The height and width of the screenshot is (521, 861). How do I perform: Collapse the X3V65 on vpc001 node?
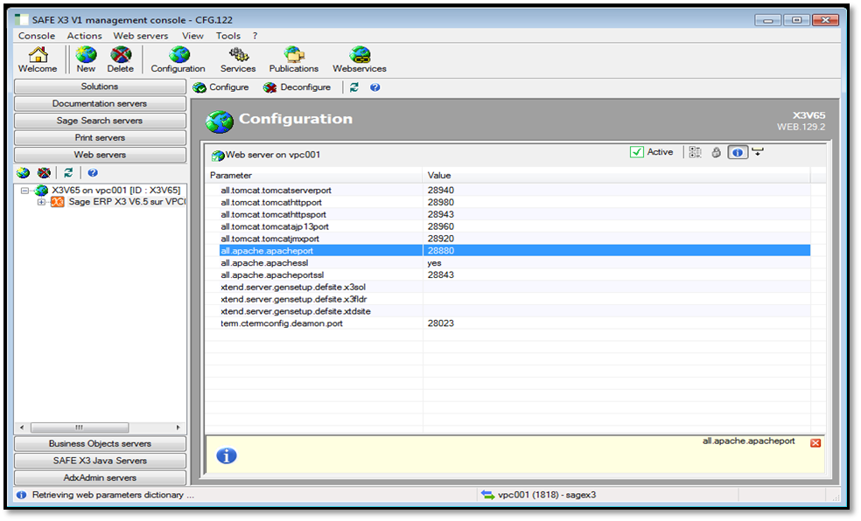pos(25,191)
